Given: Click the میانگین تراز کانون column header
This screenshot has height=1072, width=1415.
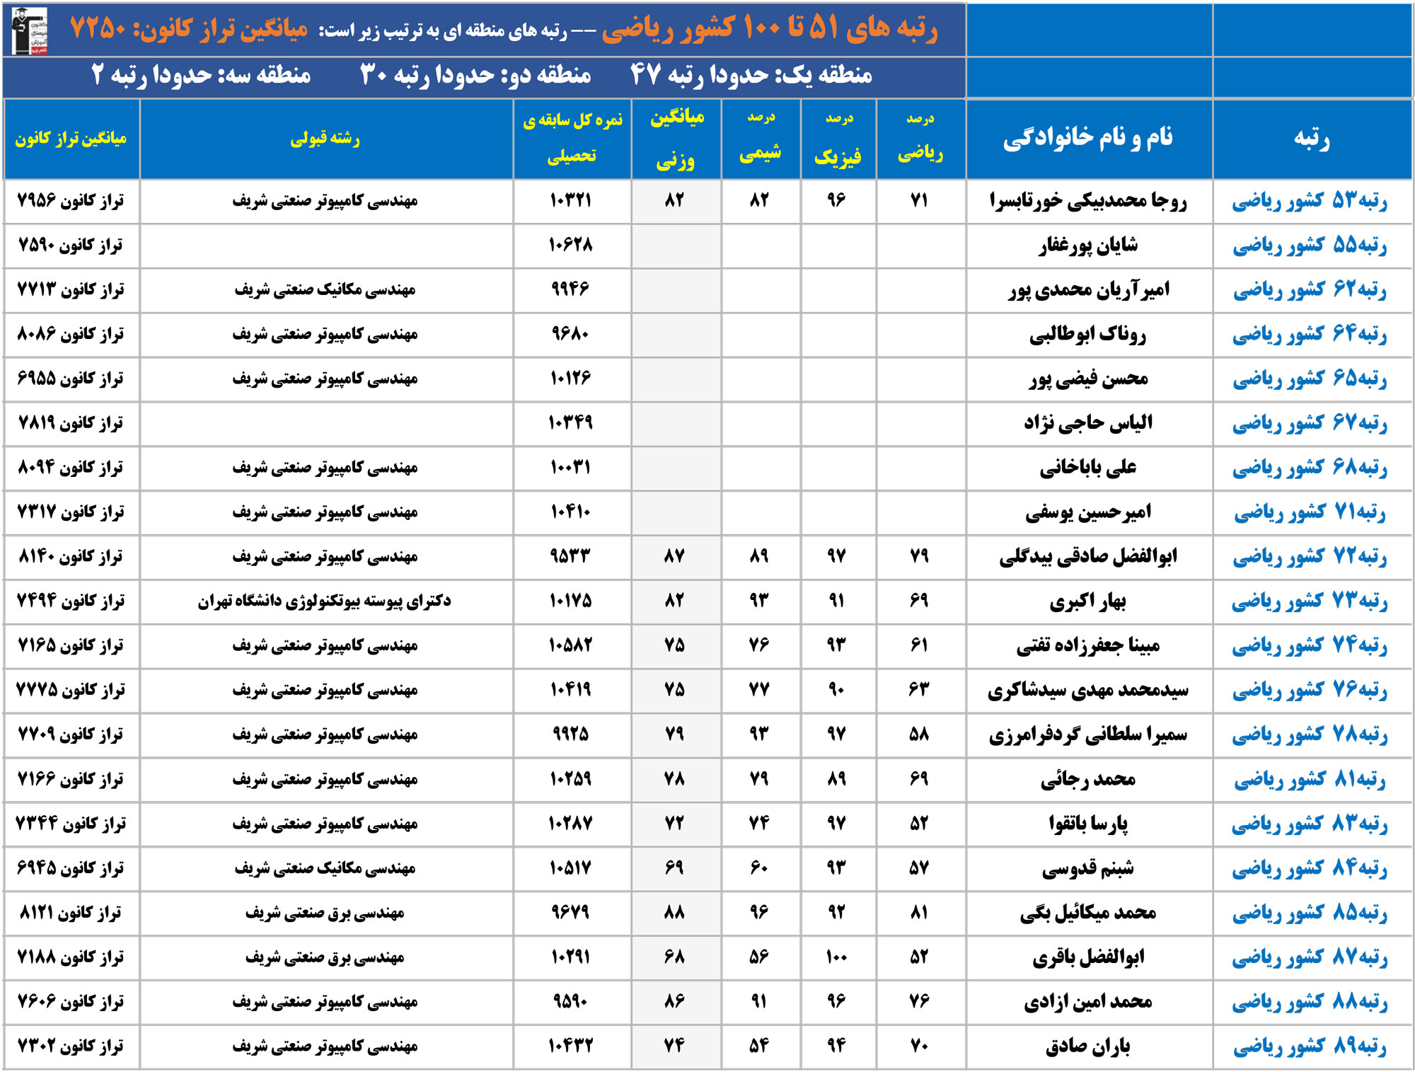Looking at the screenshot, I should coord(71,138).
